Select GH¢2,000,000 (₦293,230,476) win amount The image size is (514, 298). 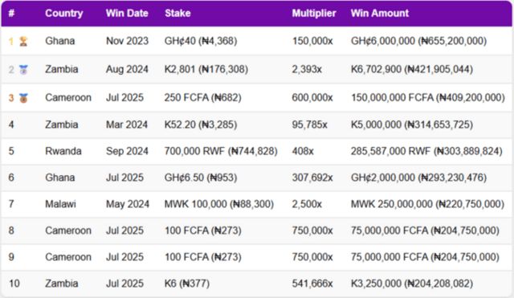[418, 178]
